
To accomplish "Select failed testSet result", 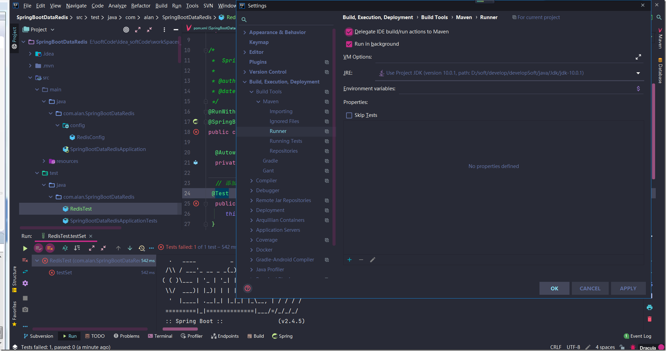I will 64,273.
